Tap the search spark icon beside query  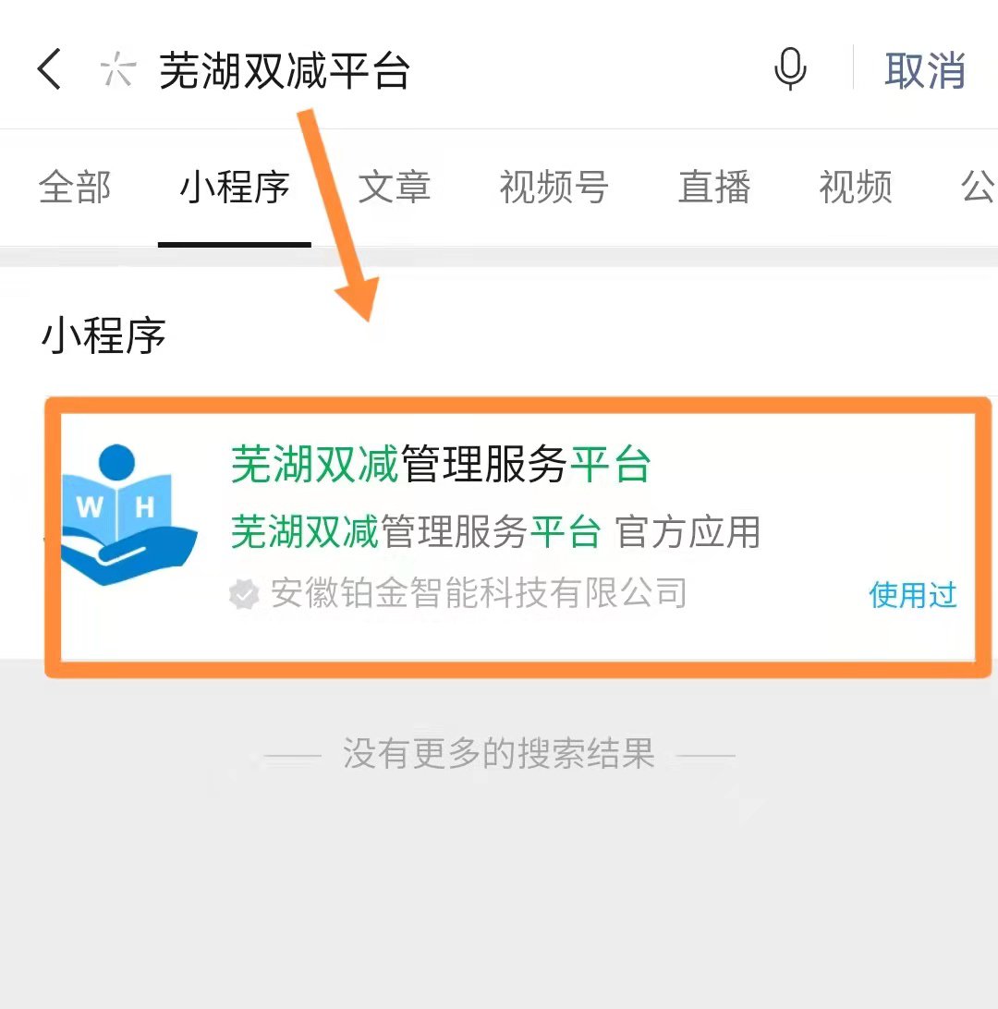tap(117, 69)
